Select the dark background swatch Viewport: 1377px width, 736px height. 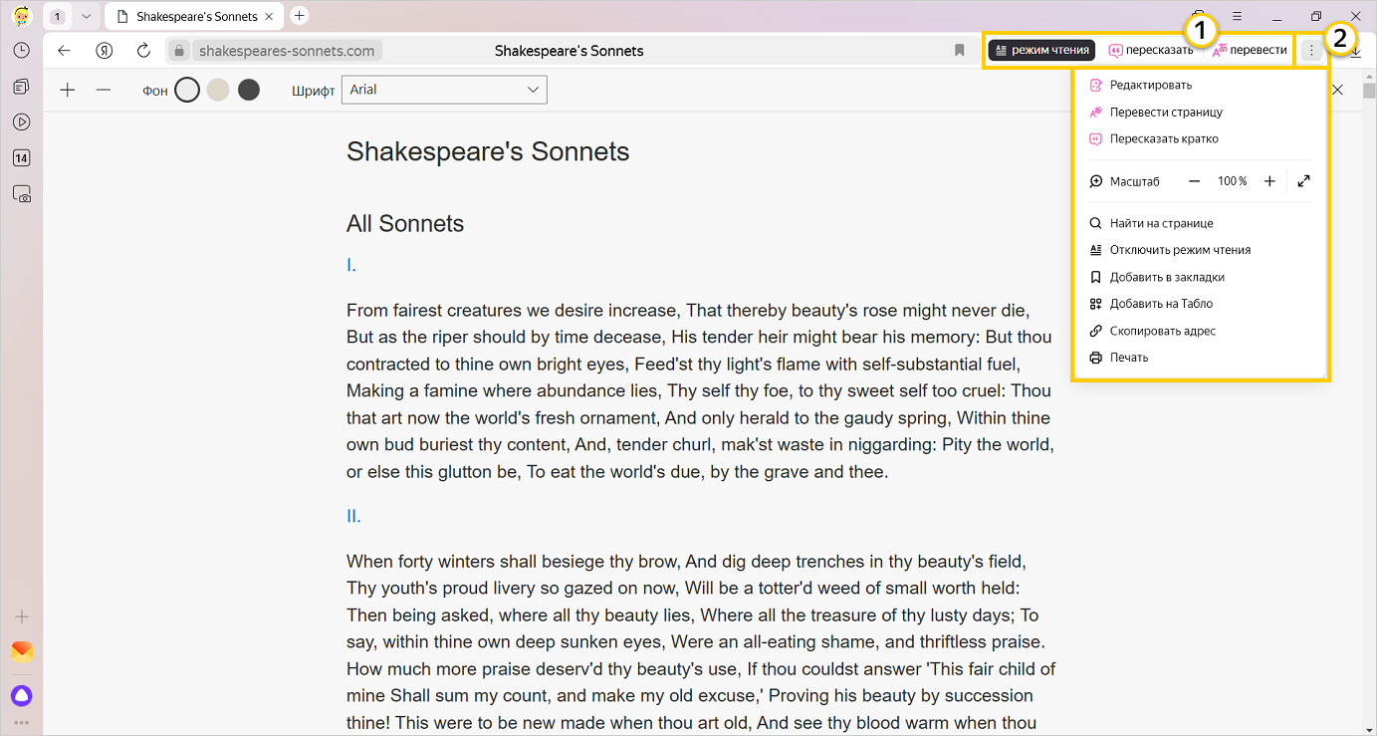point(249,91)
